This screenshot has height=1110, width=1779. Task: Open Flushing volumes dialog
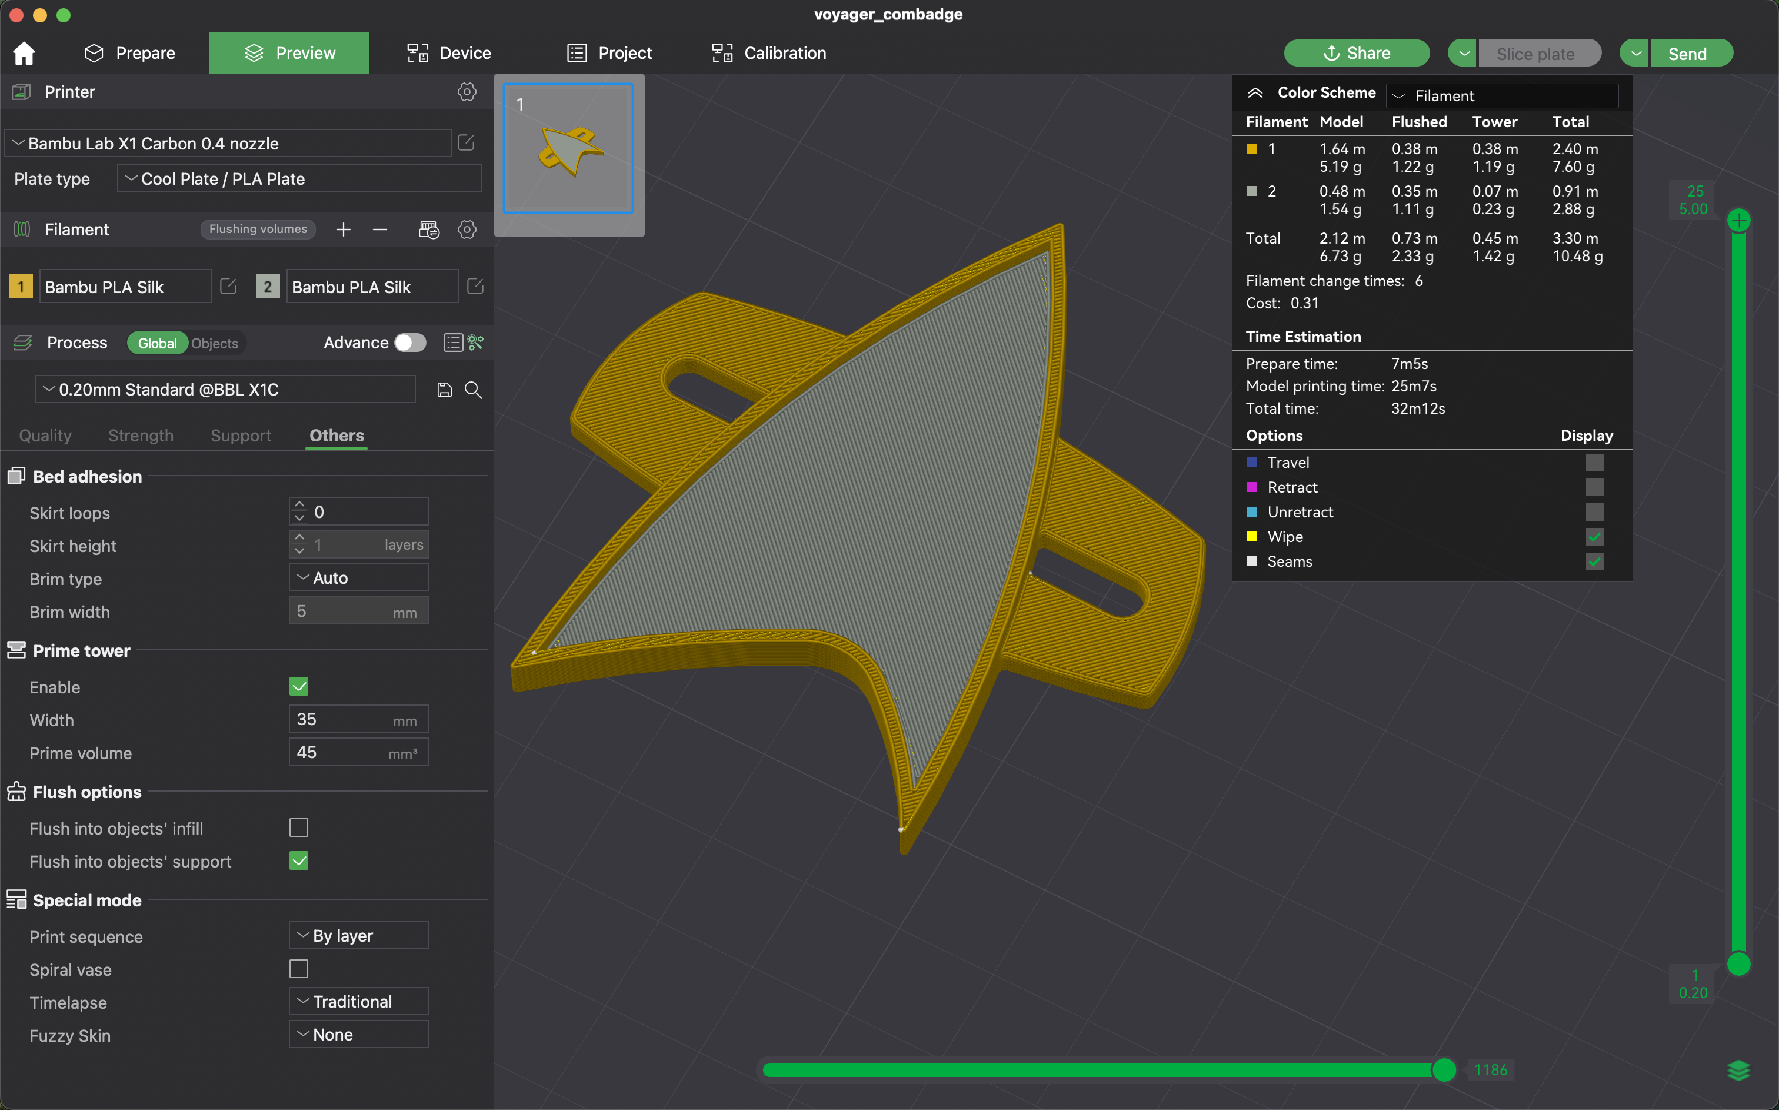pos(258,229)
